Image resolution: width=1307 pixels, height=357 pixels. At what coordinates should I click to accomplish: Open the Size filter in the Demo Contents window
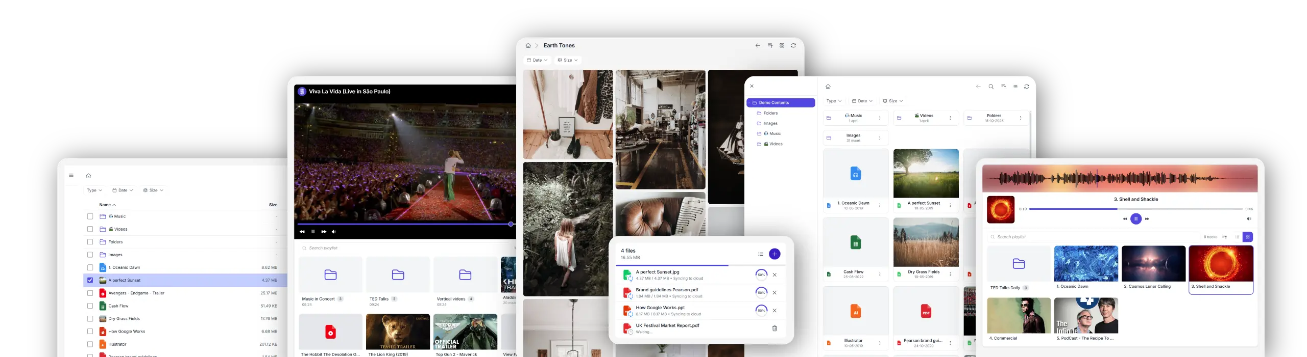[893, 101]
